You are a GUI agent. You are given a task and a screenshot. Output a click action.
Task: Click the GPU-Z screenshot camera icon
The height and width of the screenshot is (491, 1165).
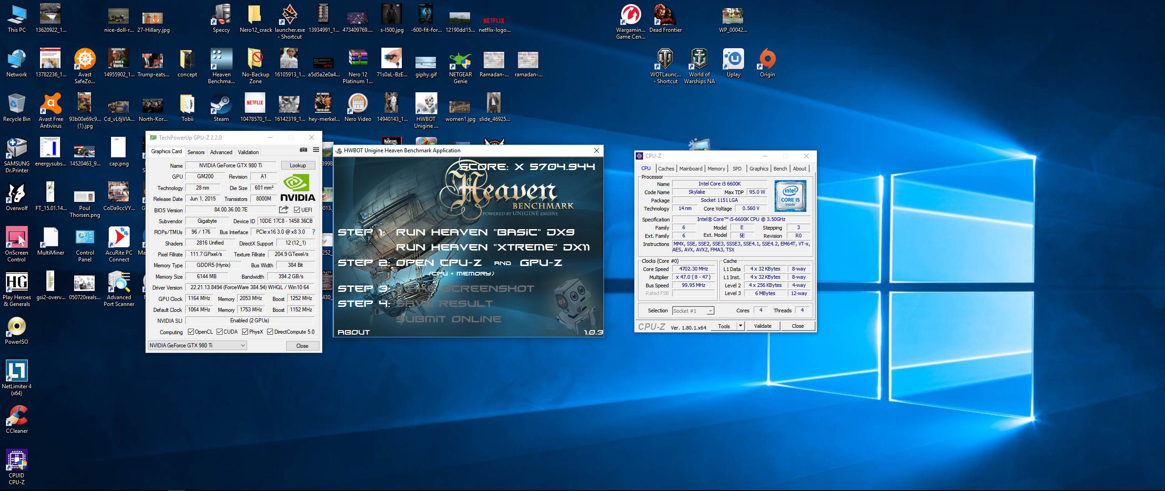click(304, 150)
